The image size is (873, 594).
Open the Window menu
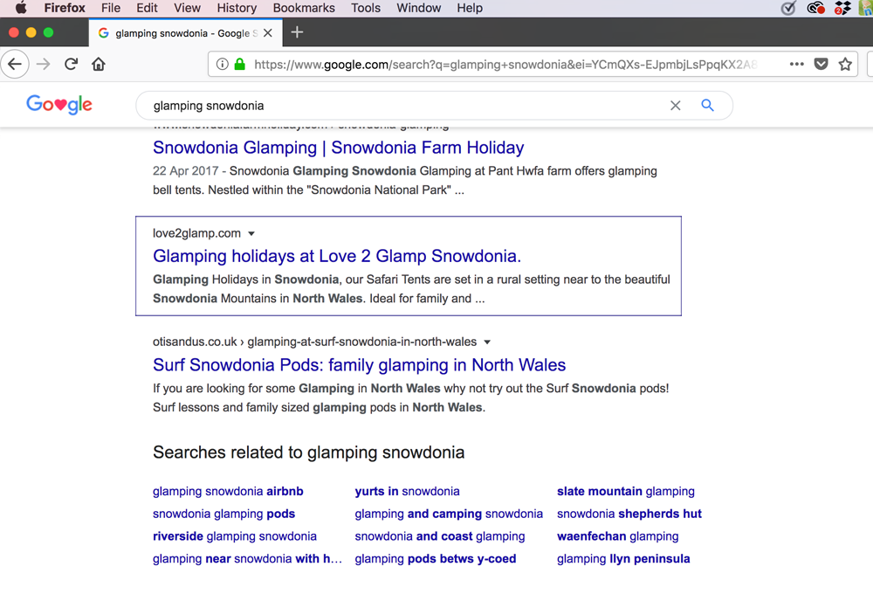(x=419, y=8)
